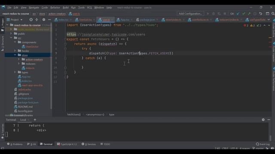Show Git history using the clock icon
The height and width of the screenshot is (154, 275).
click(x=255, y=14)
